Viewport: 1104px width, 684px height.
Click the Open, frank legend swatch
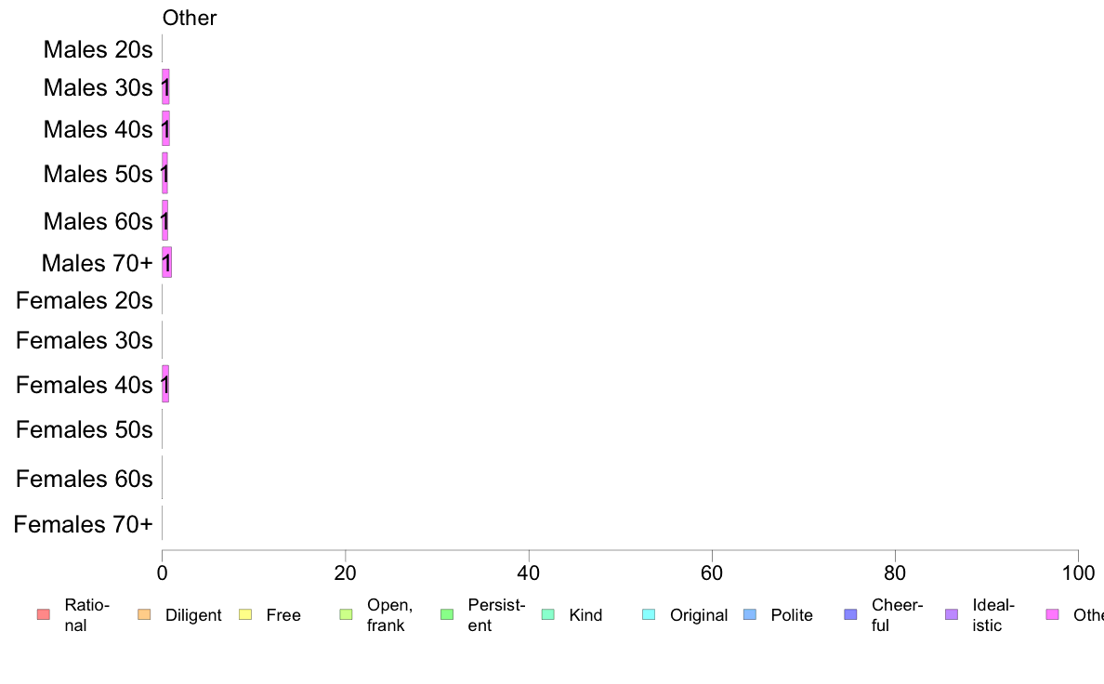pos(346,614)
